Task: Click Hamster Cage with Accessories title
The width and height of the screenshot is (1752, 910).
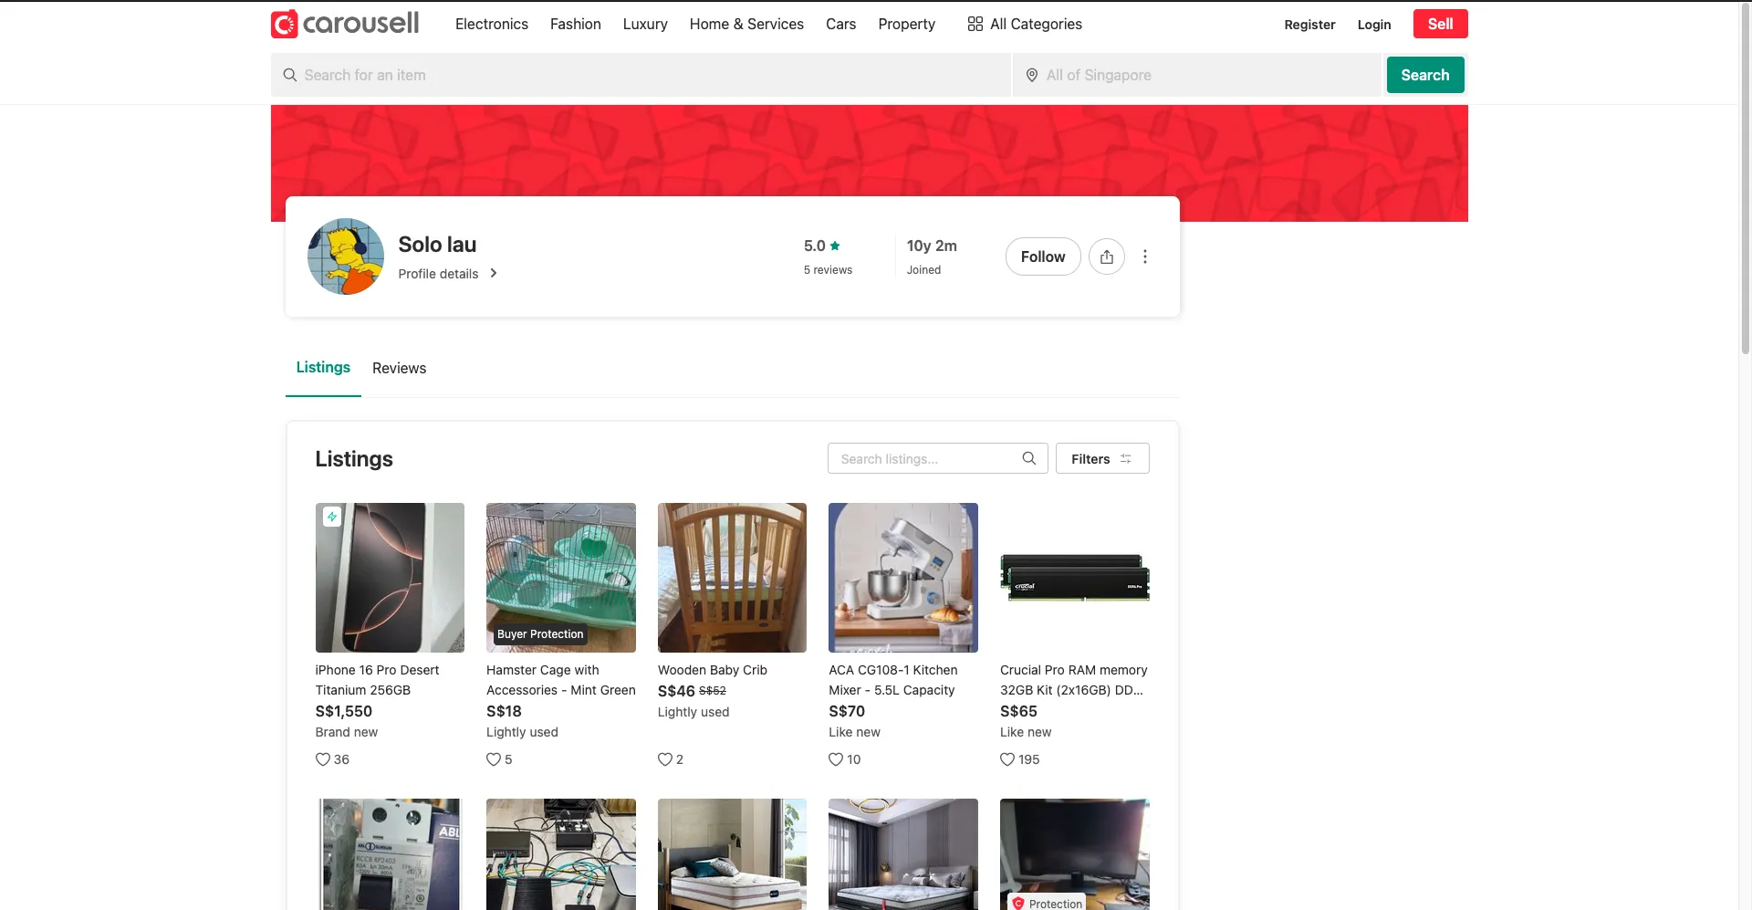Action: 561,680
